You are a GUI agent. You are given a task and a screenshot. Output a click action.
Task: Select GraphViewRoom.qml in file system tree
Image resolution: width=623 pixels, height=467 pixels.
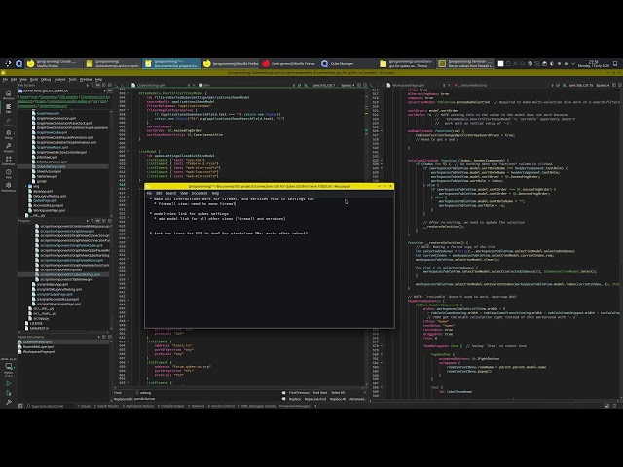pyautogui.click(x=52, y=147)
